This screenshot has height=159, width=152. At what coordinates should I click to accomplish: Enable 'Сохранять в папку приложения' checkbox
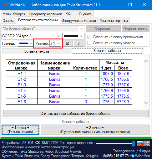point(89,37)
